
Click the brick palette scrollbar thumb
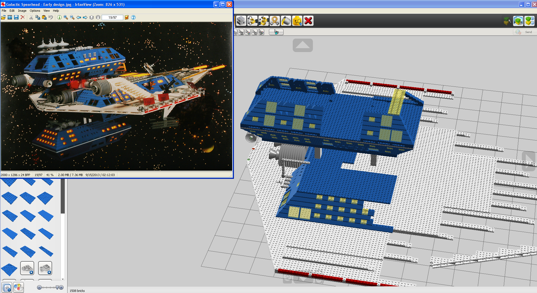[x=63, y=196]
